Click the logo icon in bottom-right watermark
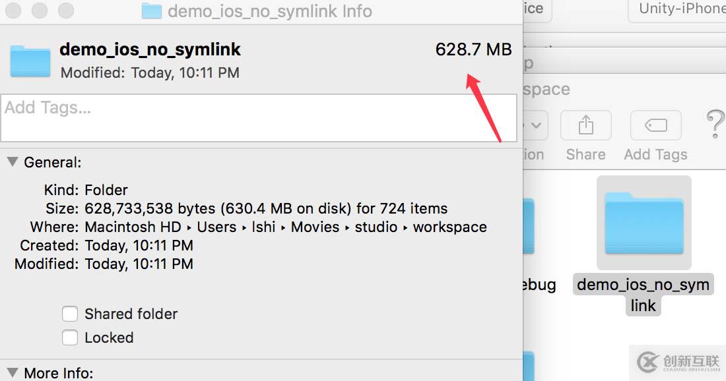This screenshot has height=381, width=726. (648, 361)
